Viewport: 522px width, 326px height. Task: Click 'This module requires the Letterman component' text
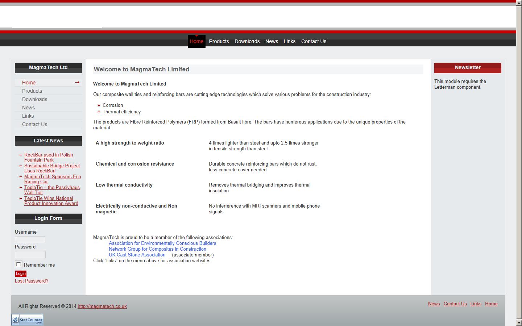pos(460,84)
